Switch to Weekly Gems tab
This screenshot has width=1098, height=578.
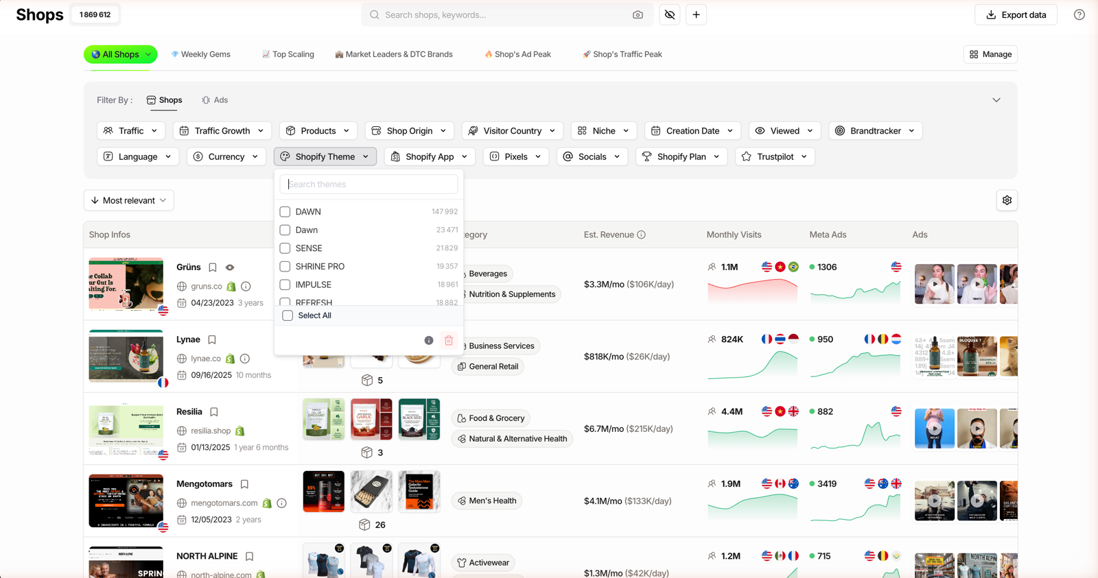pos(200,54)
